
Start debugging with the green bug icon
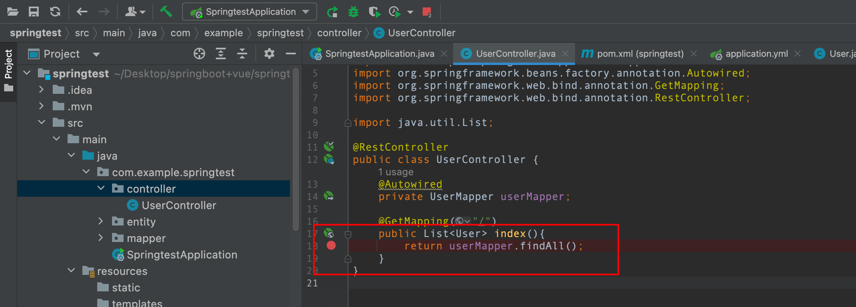(353, 12)
